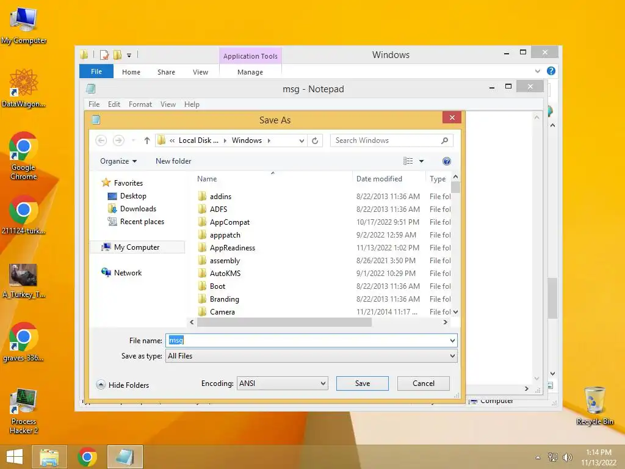Select My Computer in navigation pane
Viewport: 625px width, 469px height.
pos(137,247)
